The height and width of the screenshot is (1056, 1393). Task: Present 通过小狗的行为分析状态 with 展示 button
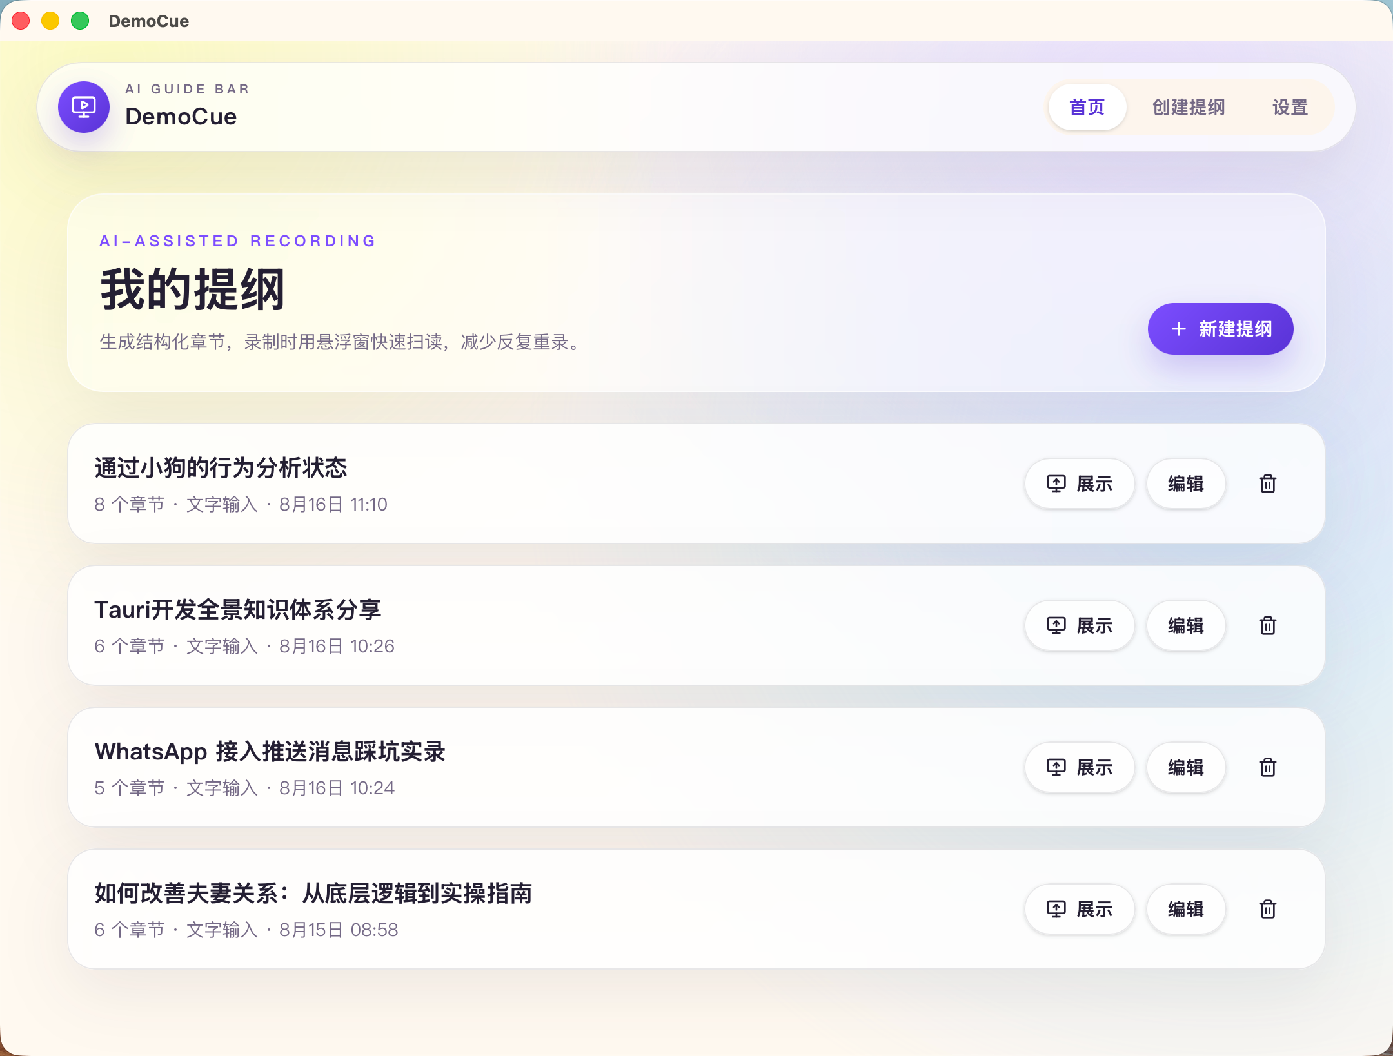pyautogui.click(x=1080, y=484)
